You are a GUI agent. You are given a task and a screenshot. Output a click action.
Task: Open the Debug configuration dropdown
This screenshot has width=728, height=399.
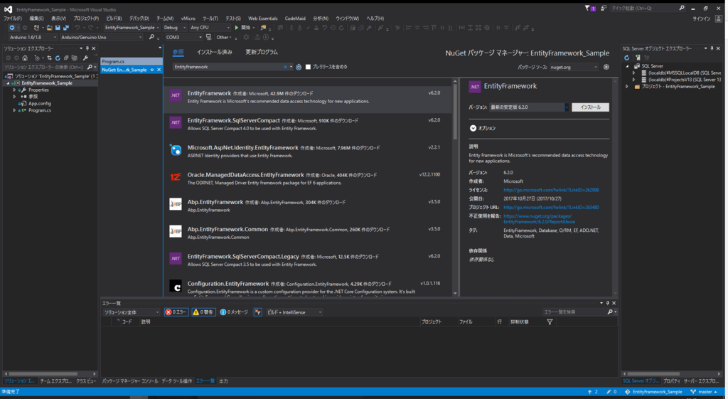pos(175,28)
